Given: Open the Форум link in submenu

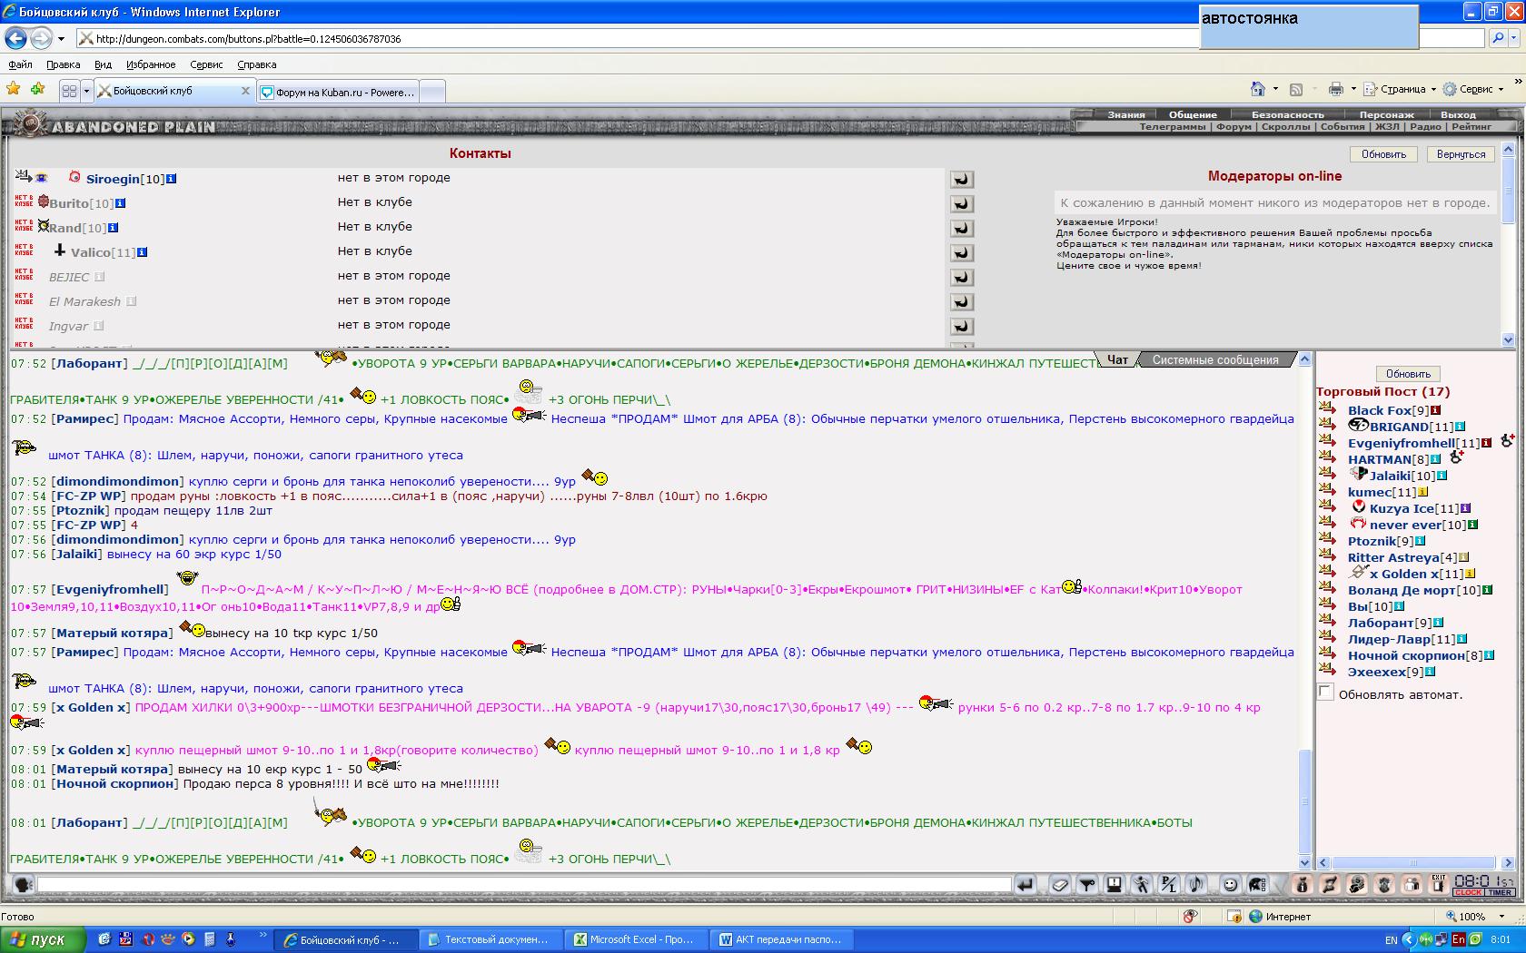Looking at the screenshot, I should [x=1234, y=126].
